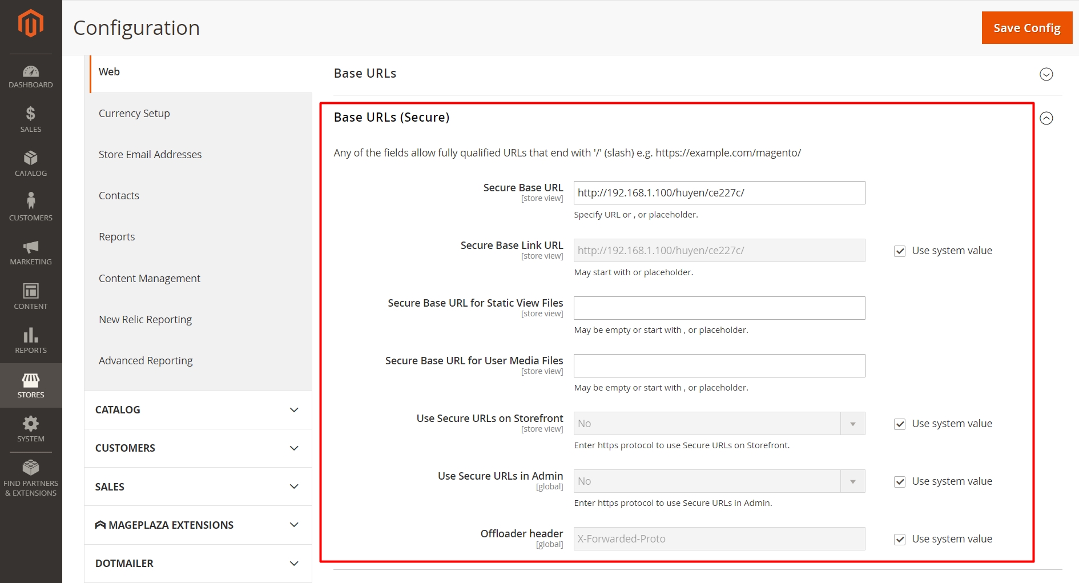Toggle Use system value for Offloader header
The image size is (1079, 583).
point(900,540)
